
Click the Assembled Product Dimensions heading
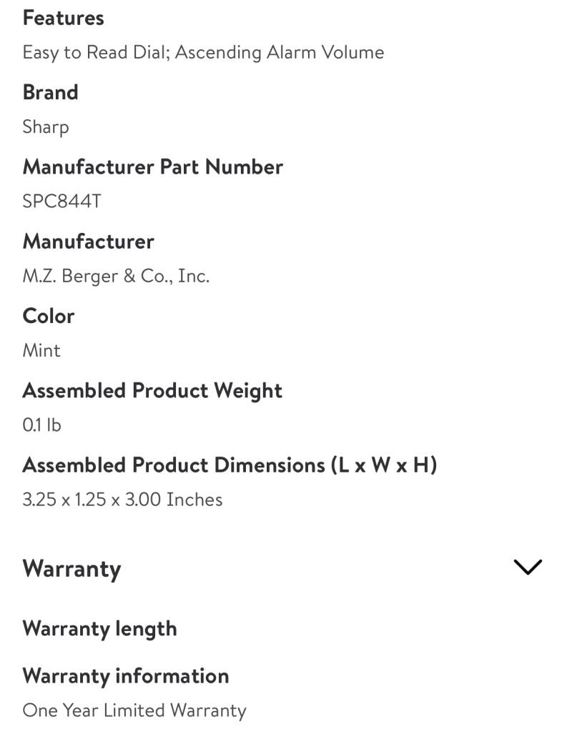[230, 465]
